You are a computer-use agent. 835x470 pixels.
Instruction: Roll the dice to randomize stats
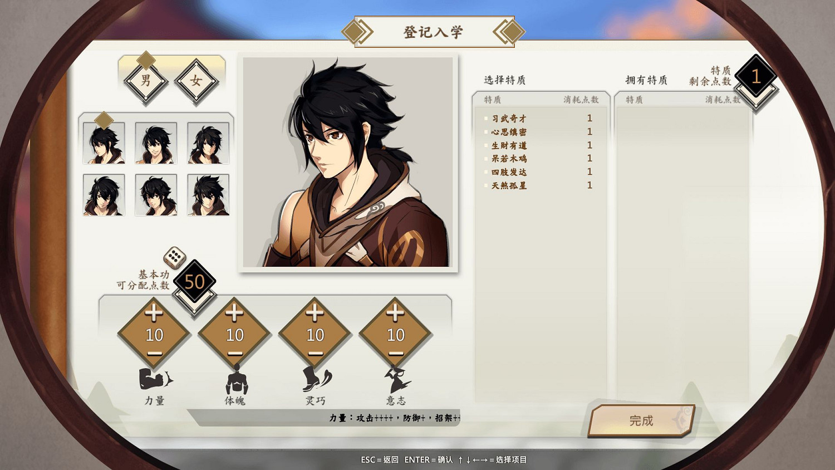pyautogui.click(x=174, y=257)
